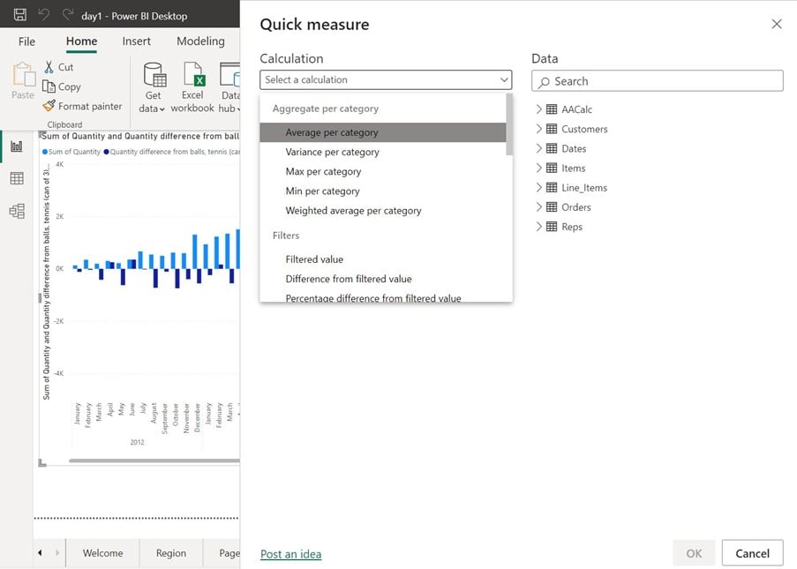
Task: Pick Weighted average per category
Action: [x=383, y=210]
